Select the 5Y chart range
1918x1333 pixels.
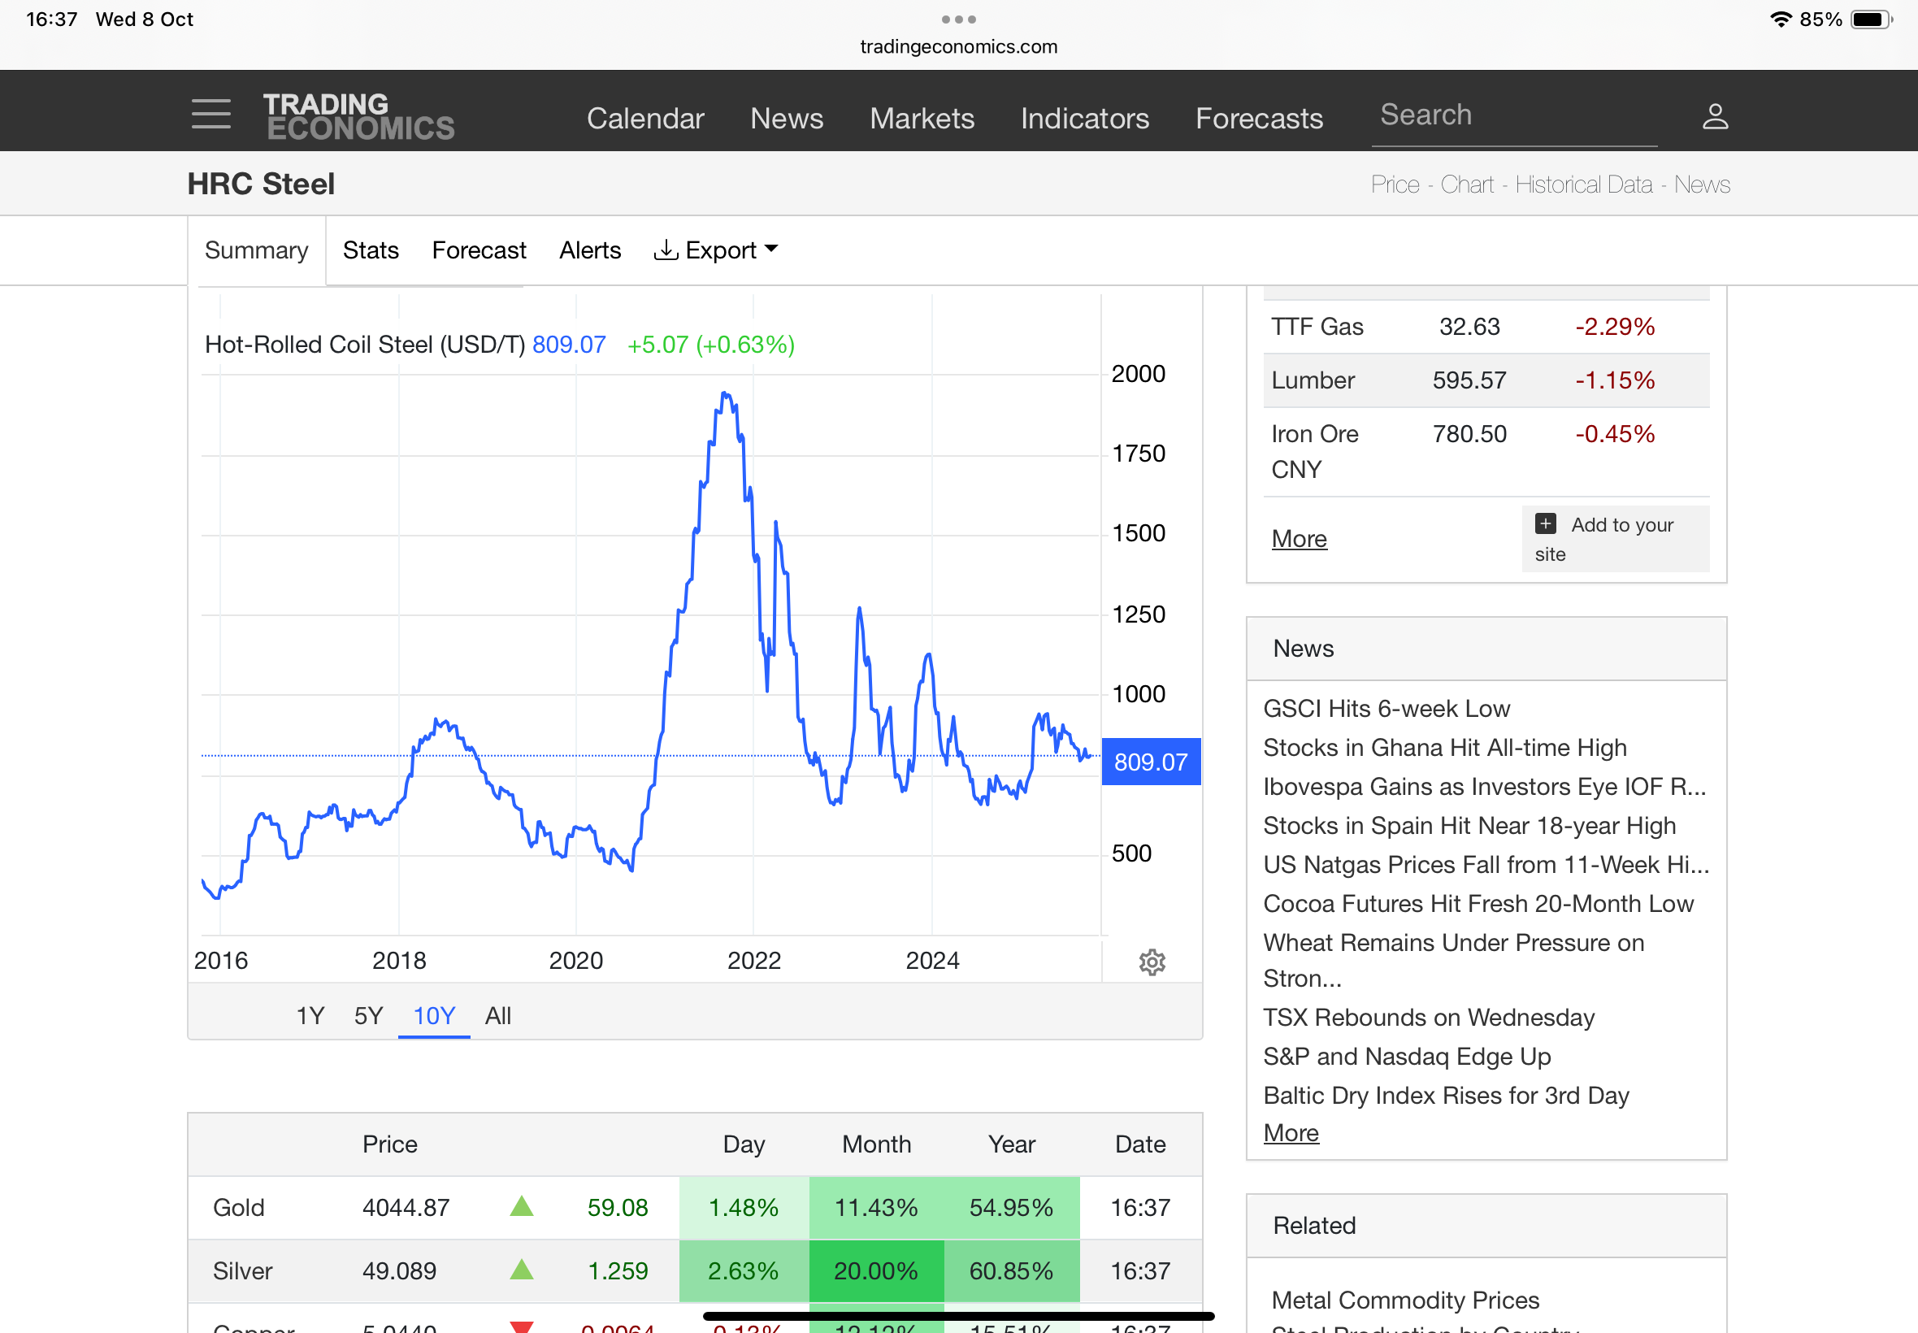click(368, 1016)
